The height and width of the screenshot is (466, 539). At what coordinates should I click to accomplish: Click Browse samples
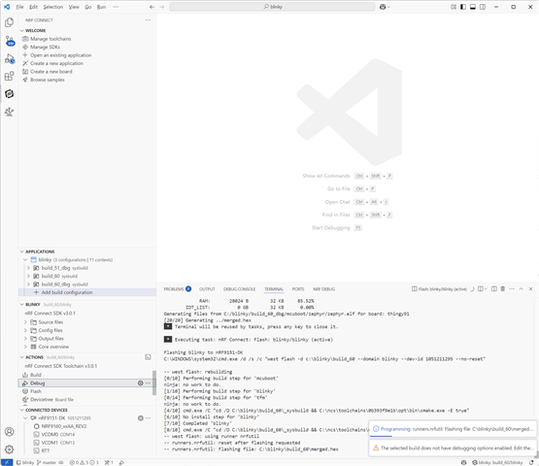47,80
